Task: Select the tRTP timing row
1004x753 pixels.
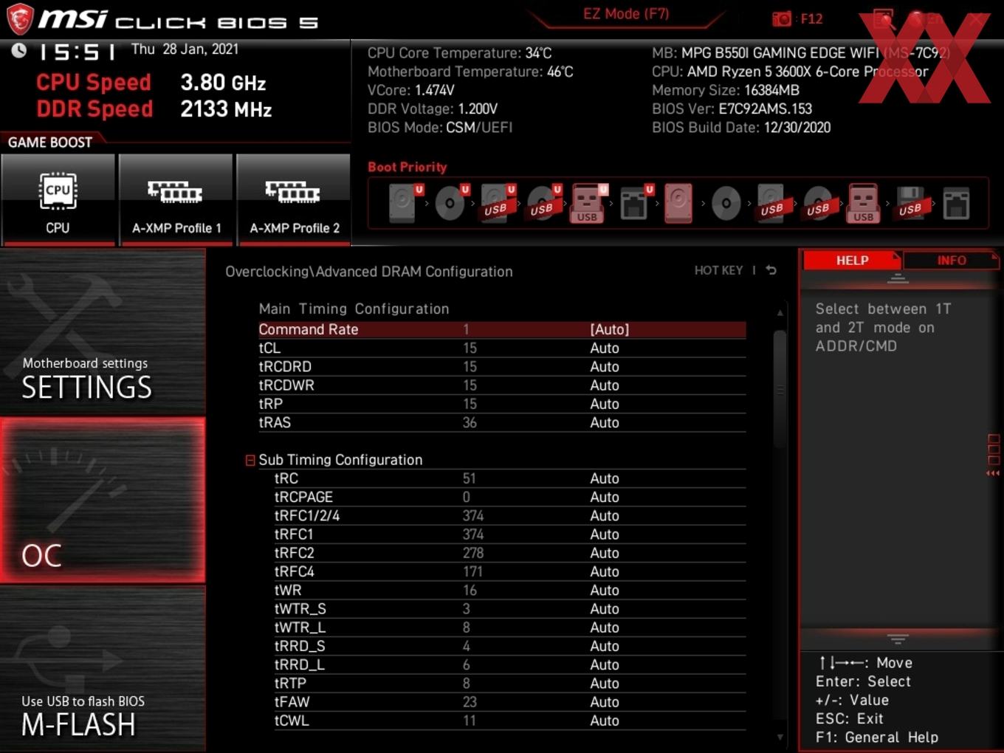Action: pos(509,684)
